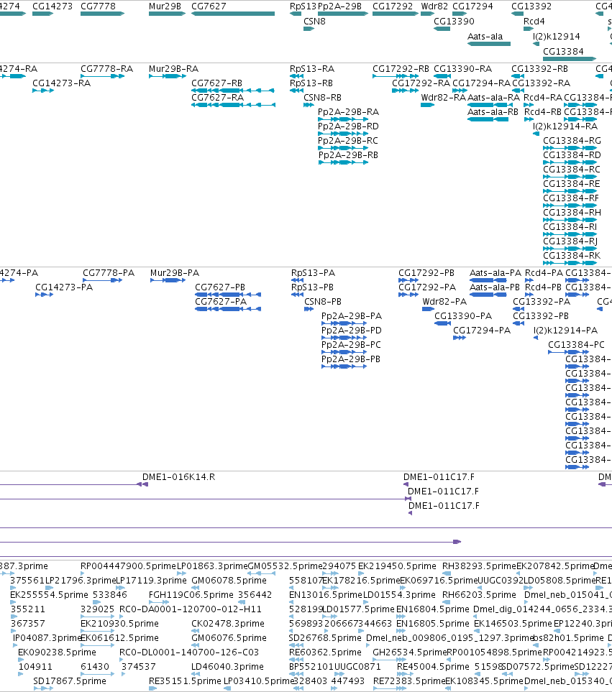The height and width of the screenshot is (692, 612).
Task: Open EST RH66203.5prime
Action: pyautogui.click(x=479, y=594)
